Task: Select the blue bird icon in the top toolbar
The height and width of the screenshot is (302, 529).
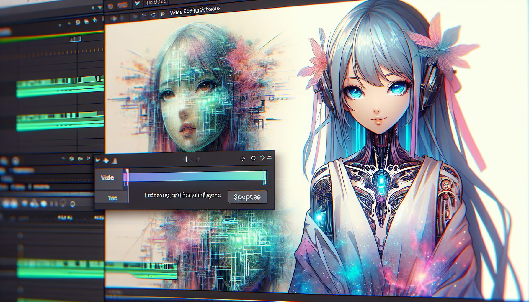Action: point(137,3)
